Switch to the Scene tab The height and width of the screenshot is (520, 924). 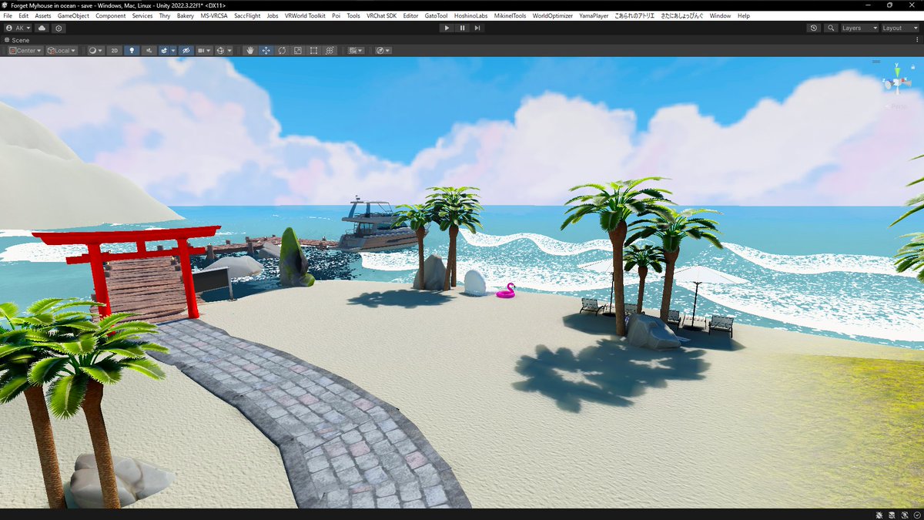(16, 40)
